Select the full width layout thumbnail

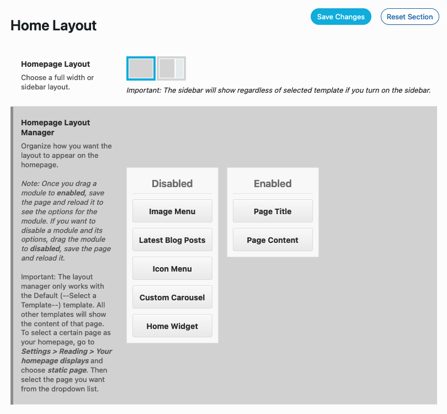(x=141, y=68)
